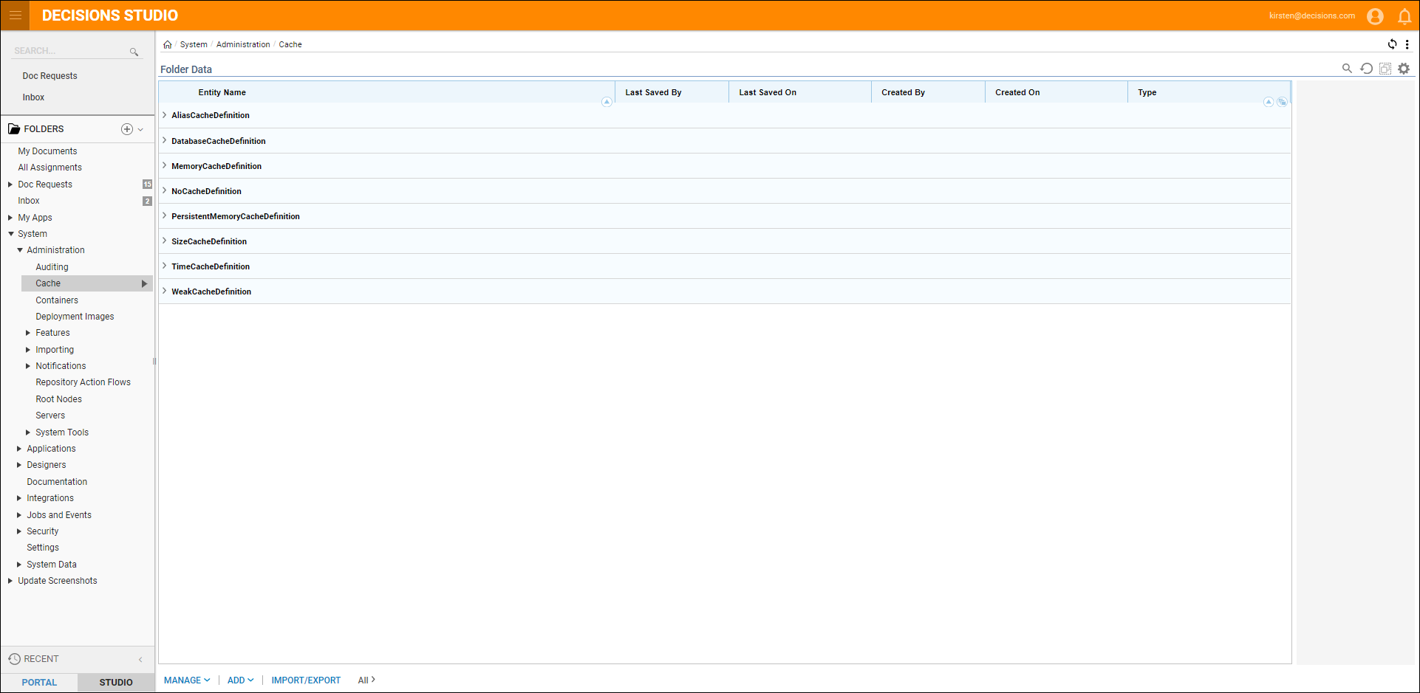Screen dimensions: 1420x693
Task: Open Doc Requests shortcut at top
Action: [x=50, y=76]
